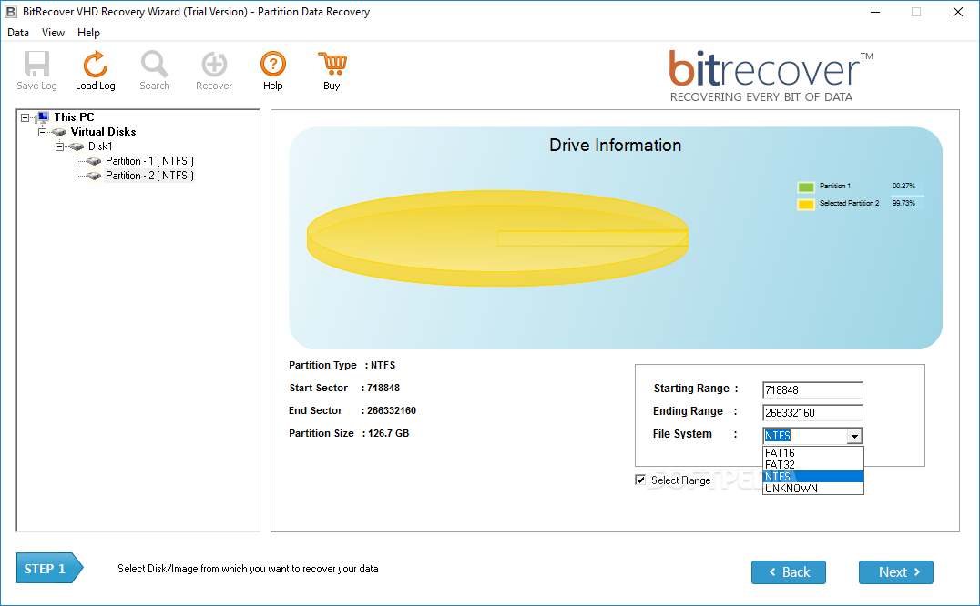Click the Partition - 1 drive icon

tap(94, 161)
